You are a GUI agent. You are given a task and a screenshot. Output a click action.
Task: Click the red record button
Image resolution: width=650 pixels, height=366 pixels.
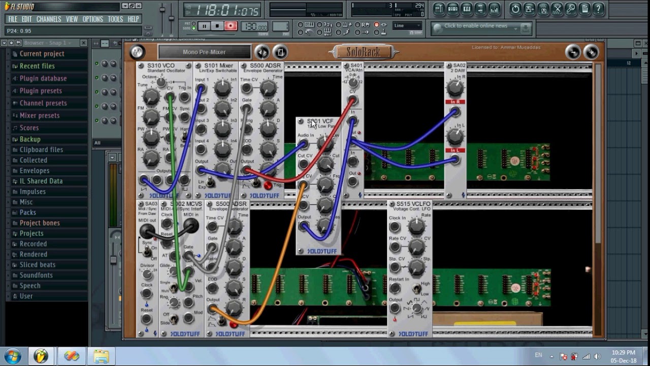coord(231,26)
